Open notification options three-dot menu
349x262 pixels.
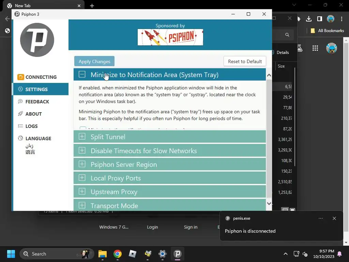click(320, 218)
